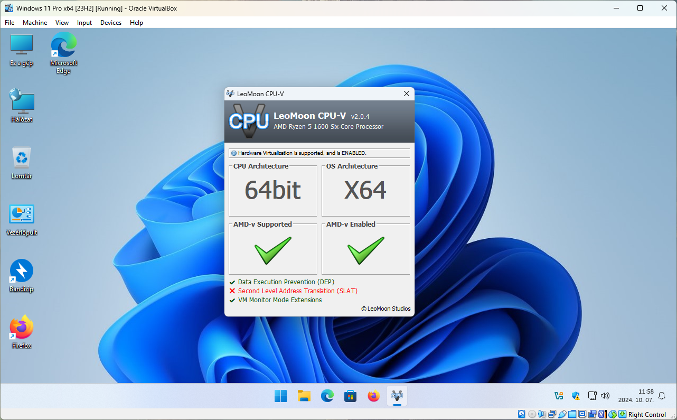The image size is (677, 420).
Task: Open the Windows Start menu
Action: pos(281,396)
